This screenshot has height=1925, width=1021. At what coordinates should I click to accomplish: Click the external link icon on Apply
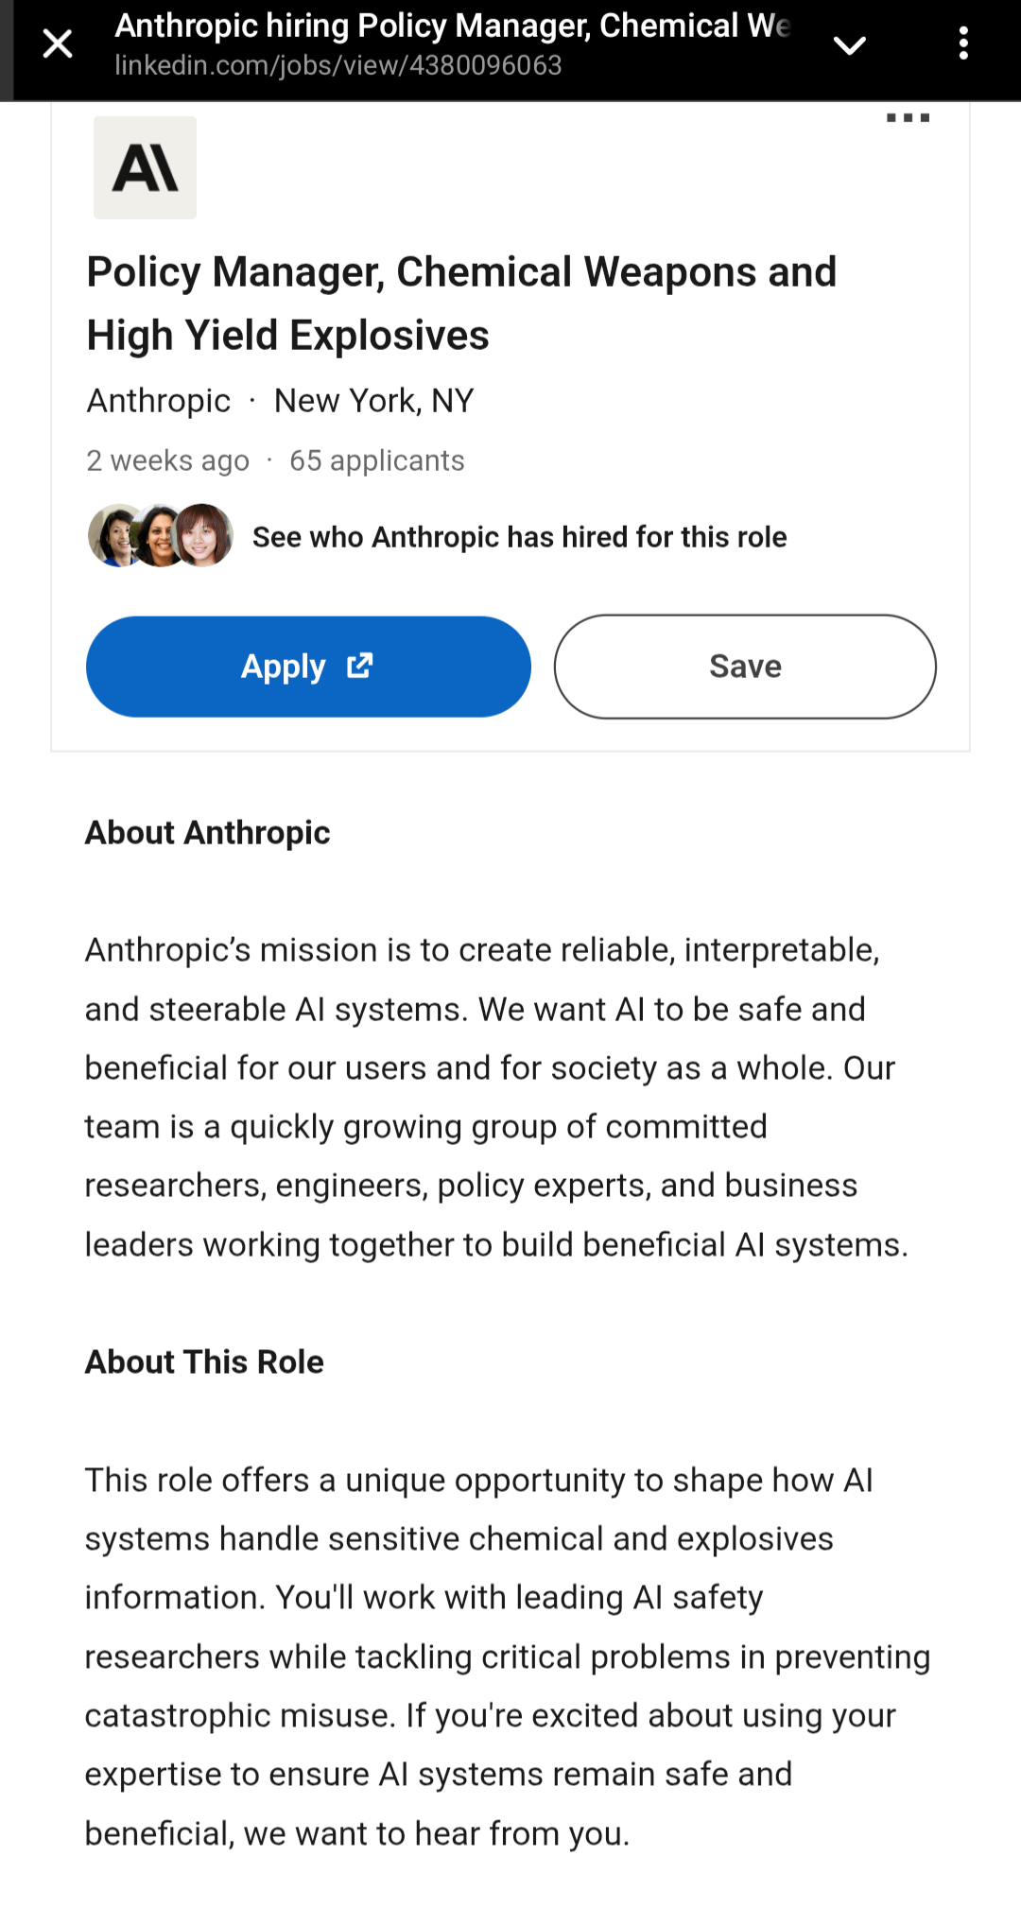[x=360, y=666]
